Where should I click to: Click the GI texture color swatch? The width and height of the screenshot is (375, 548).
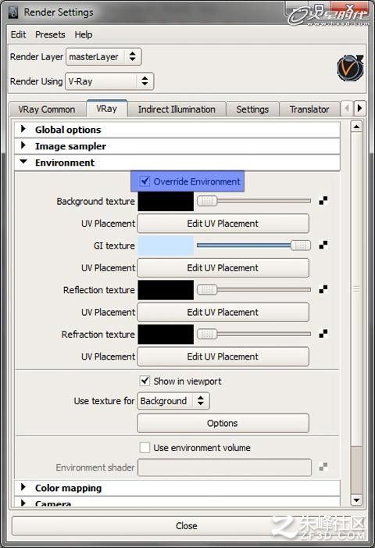[166, 245]
